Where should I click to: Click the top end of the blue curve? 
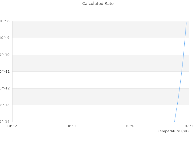[186, 23]
